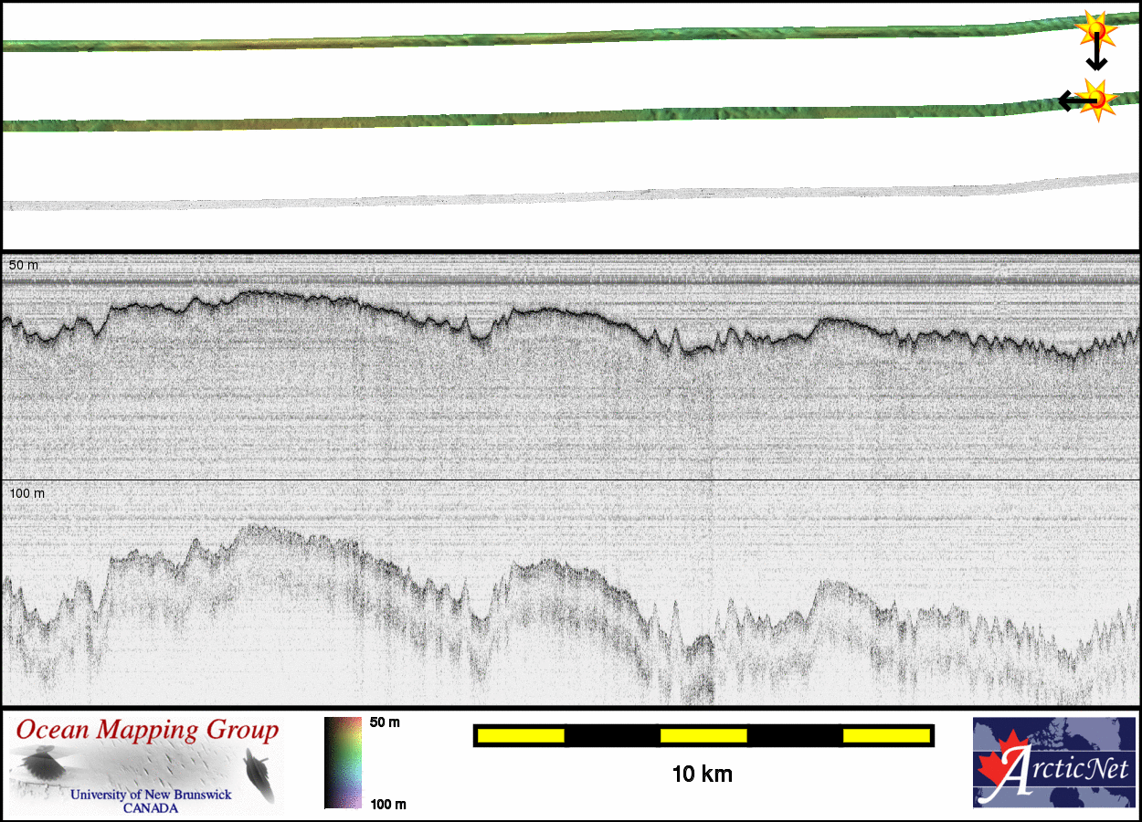
Task: Click the depth color legend swatch
Action: (x=343, y=762)
